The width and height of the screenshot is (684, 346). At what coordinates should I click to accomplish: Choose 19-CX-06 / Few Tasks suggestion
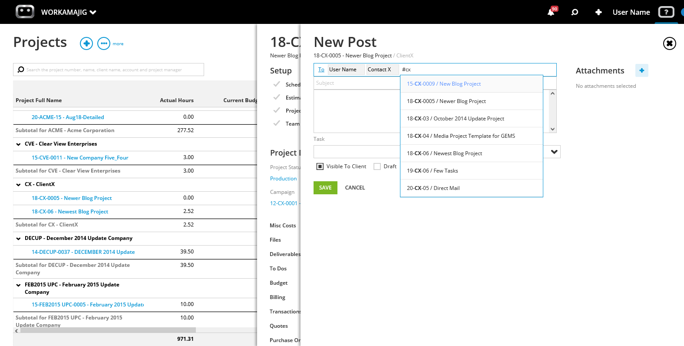click(x=472, y=171)
